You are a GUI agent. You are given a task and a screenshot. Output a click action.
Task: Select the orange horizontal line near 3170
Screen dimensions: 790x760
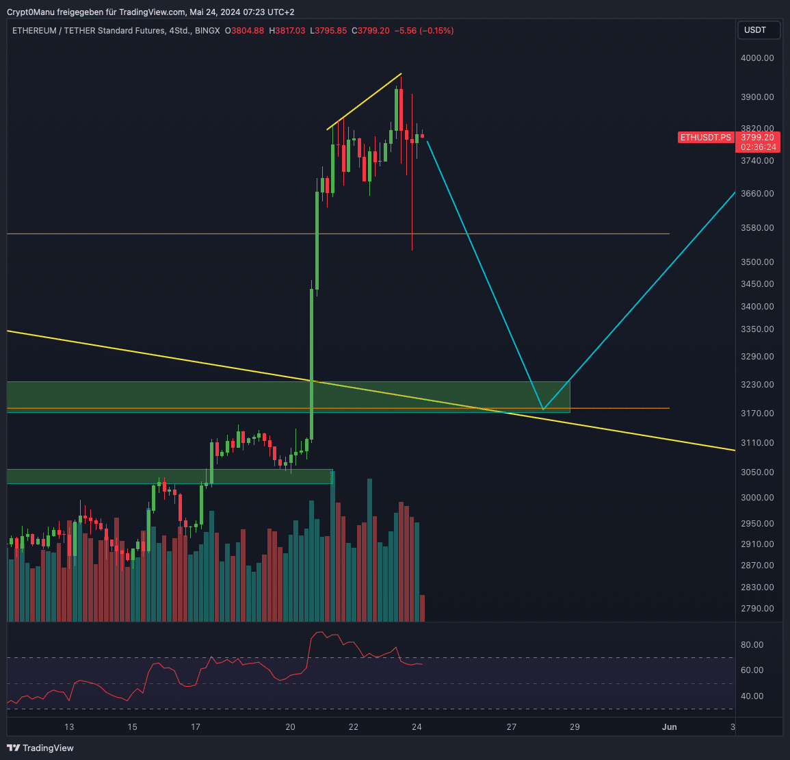click(x=616, y=408)
